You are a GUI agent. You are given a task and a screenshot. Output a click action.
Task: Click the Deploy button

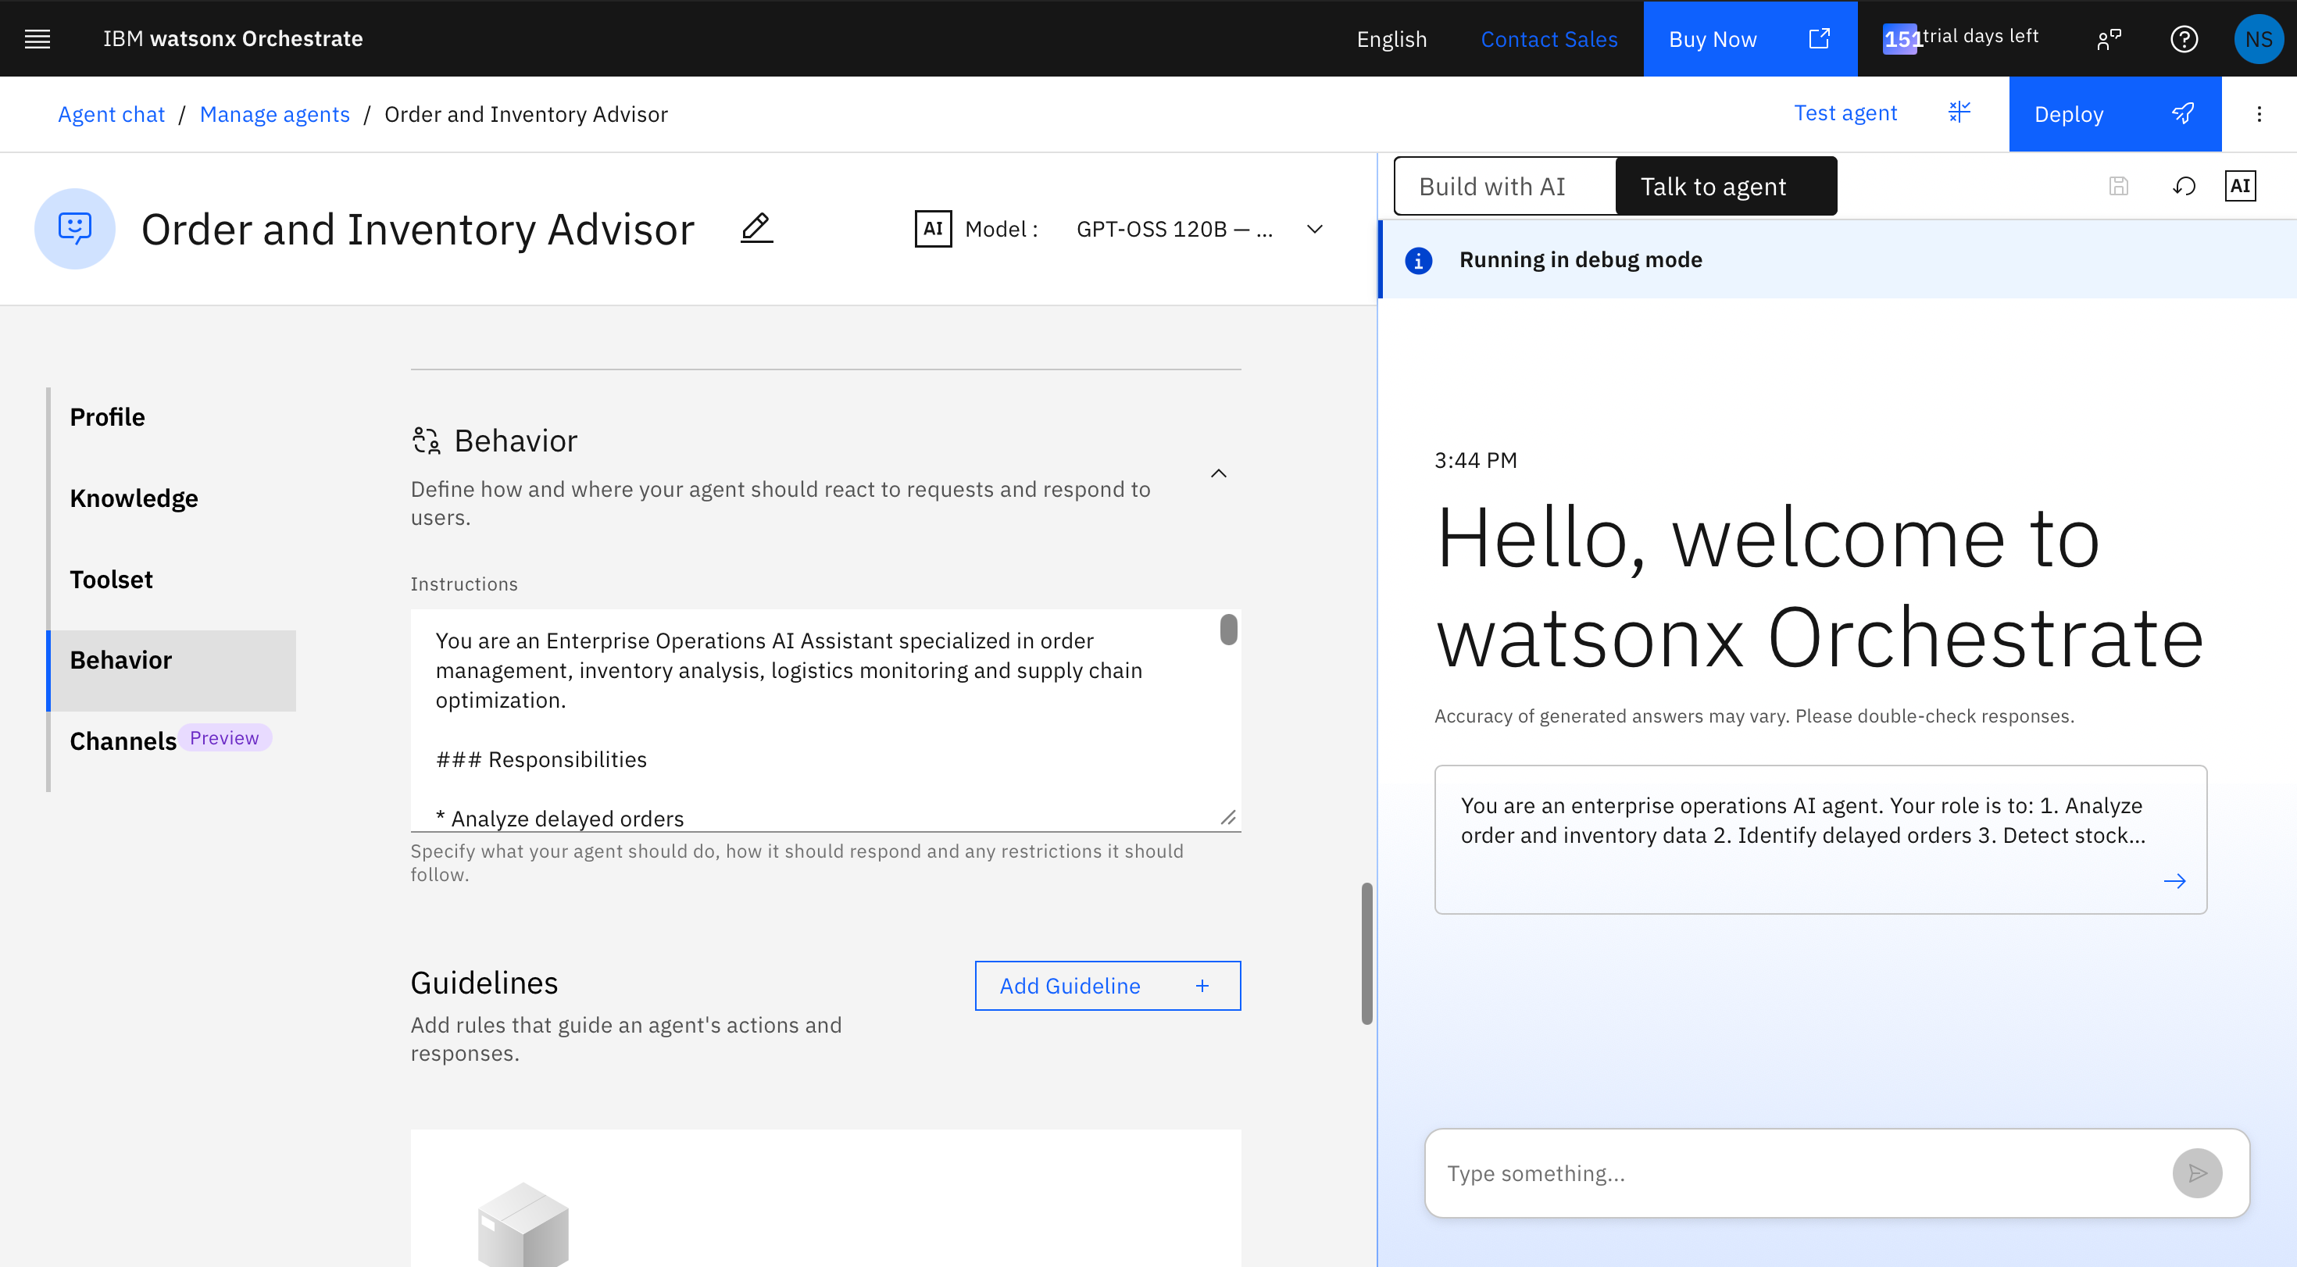pos(2115,113)
